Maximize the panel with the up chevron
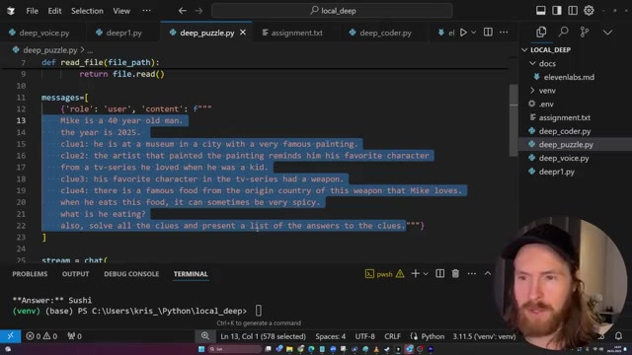 [487, 274]
